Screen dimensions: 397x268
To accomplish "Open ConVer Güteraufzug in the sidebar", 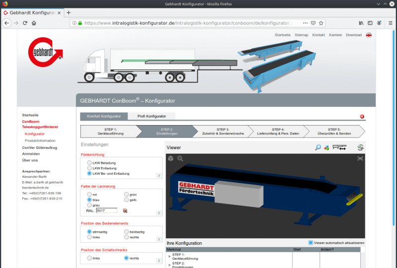I will pos(40,147).
